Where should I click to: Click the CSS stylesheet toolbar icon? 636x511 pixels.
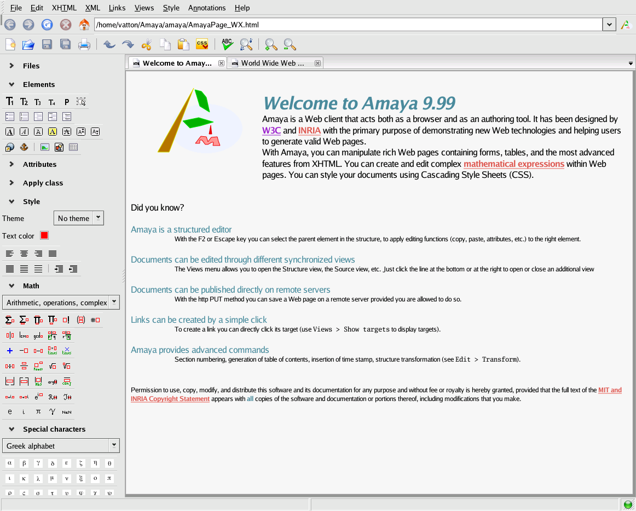click(x=202, y=44)
